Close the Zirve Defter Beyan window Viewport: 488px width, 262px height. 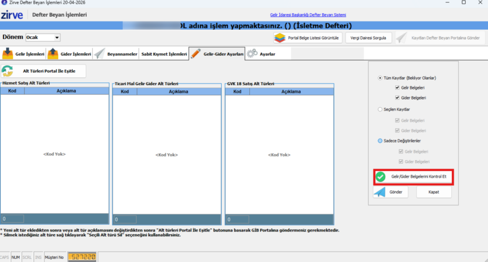click(480, 2)
